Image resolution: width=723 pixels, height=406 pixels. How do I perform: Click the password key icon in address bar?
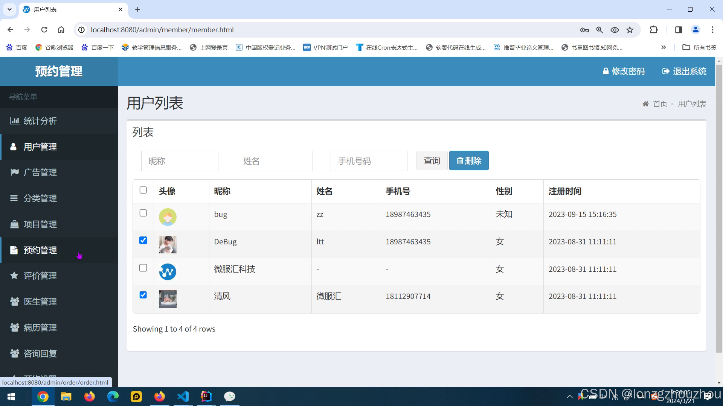click(x=584, y=30)
